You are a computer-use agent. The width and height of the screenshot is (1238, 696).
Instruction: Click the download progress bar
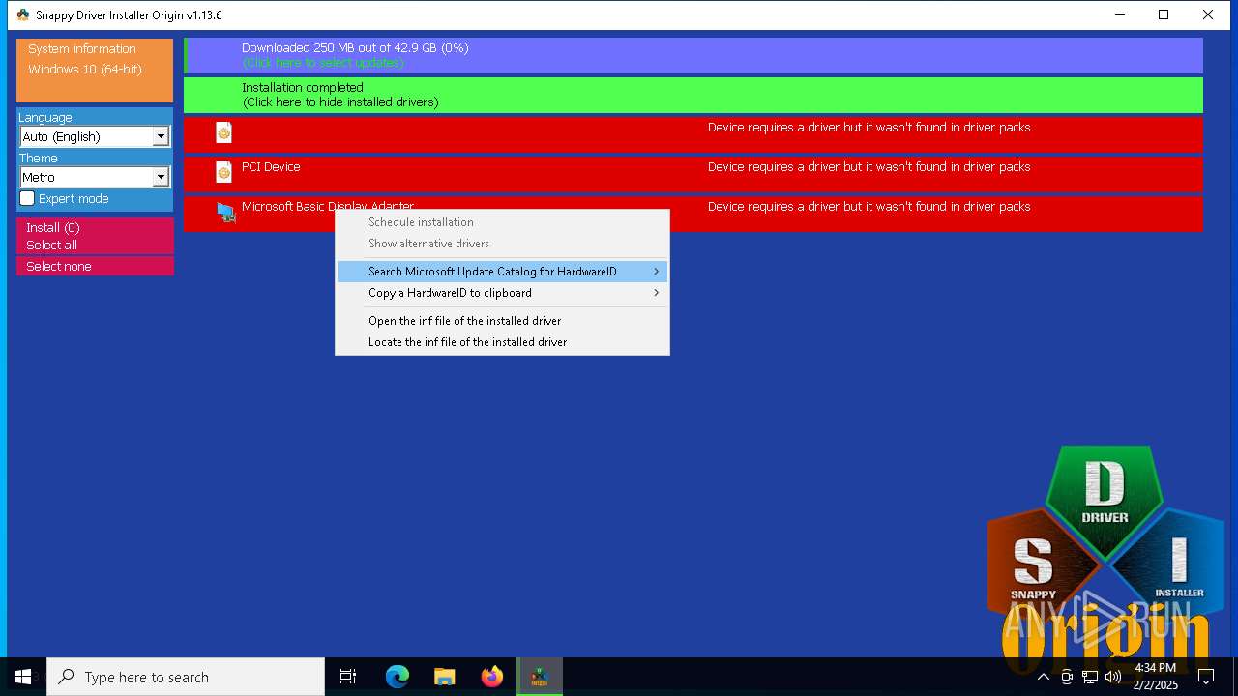point(693,55)
